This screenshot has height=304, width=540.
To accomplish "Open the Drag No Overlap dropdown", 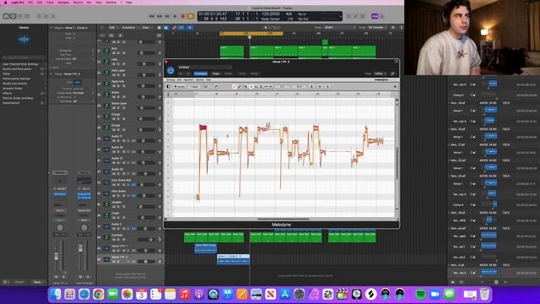I will pos(376,28).
